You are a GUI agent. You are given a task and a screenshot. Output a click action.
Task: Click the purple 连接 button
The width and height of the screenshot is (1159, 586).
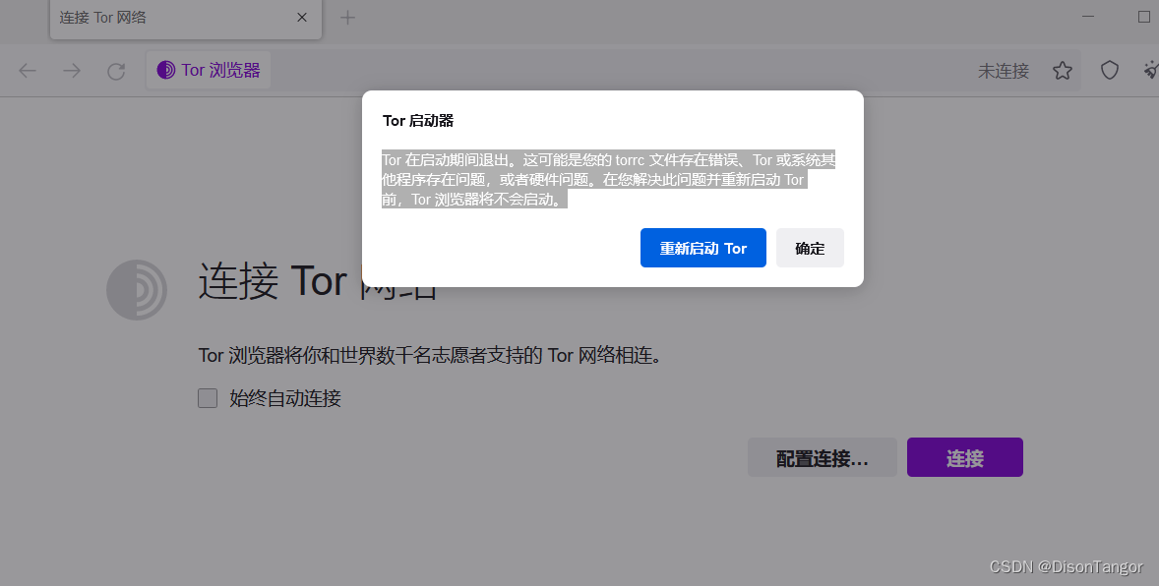tap(964, 457)
